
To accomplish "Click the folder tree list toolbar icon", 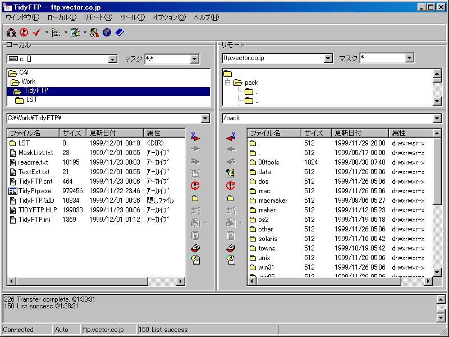I will point(56,33).
